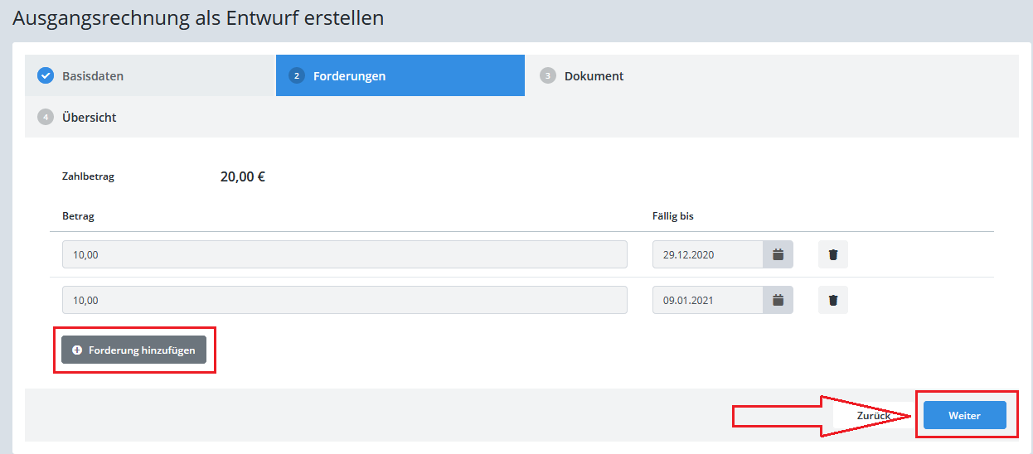Click the page title Ausgangsrechnung als Entwurf erstellen
Screen dimensions: 1033x454
click(x=198, y=17)
